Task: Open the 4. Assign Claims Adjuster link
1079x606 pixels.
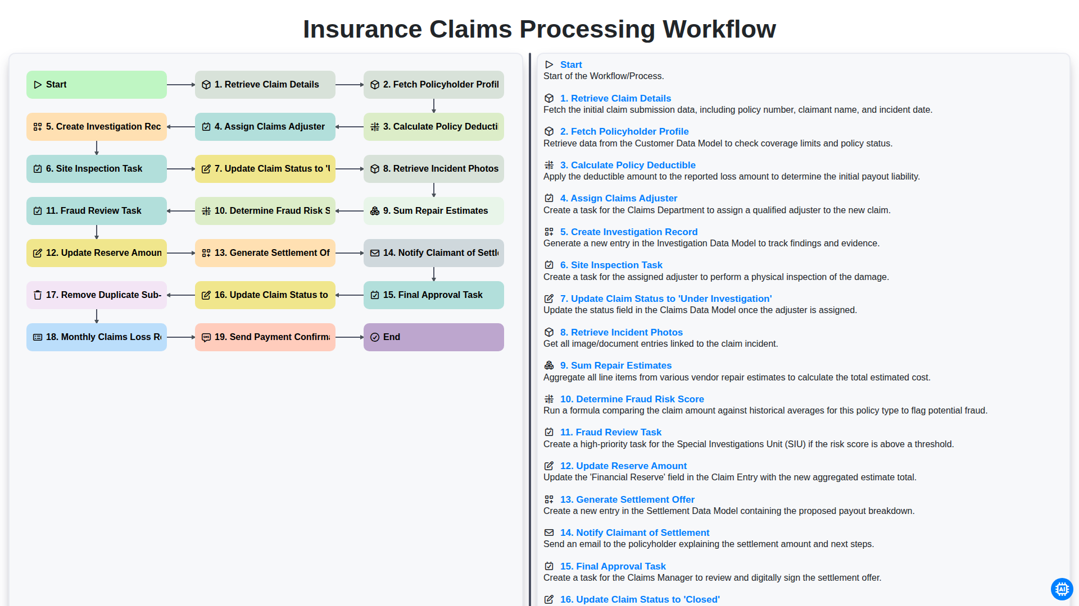Action: coord(619,198)
